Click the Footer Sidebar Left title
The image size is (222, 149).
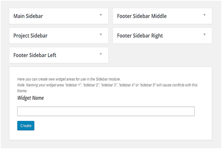[x=35, y=55]
